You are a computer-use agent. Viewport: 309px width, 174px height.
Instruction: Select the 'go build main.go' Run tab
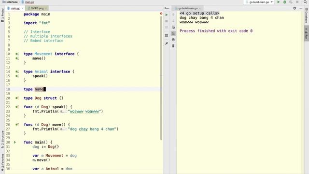click(188, 8)
